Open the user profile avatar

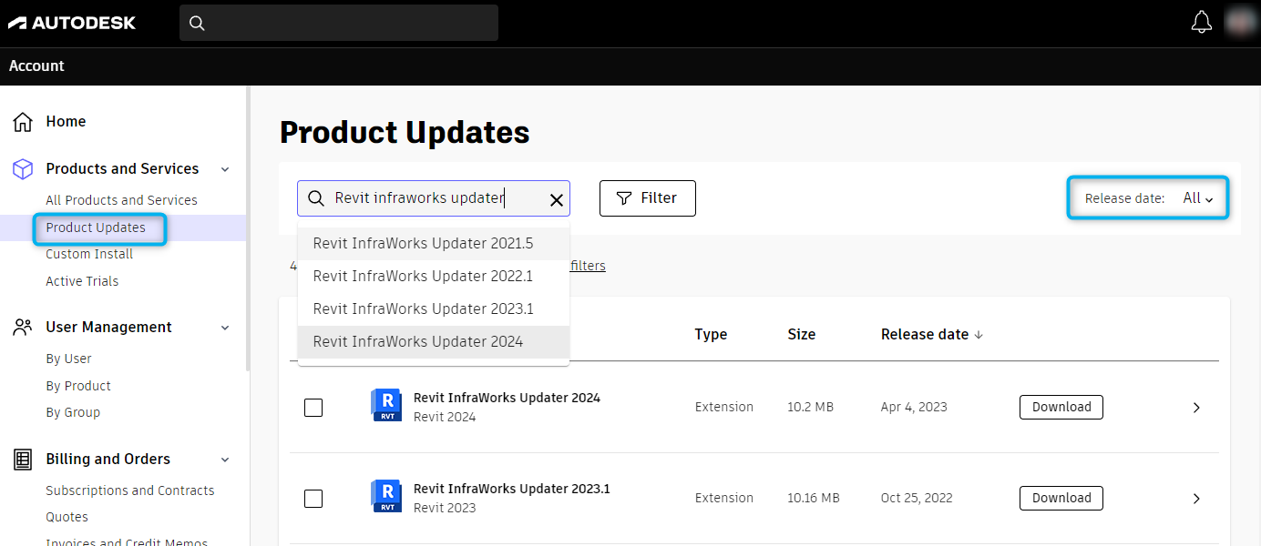pyautogui.click(x=1240, y=22)
